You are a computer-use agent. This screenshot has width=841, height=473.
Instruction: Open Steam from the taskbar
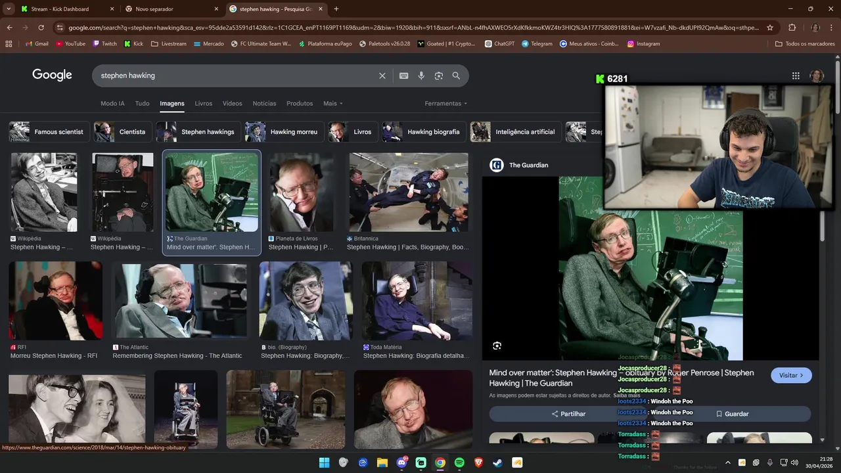click(498, 462)
